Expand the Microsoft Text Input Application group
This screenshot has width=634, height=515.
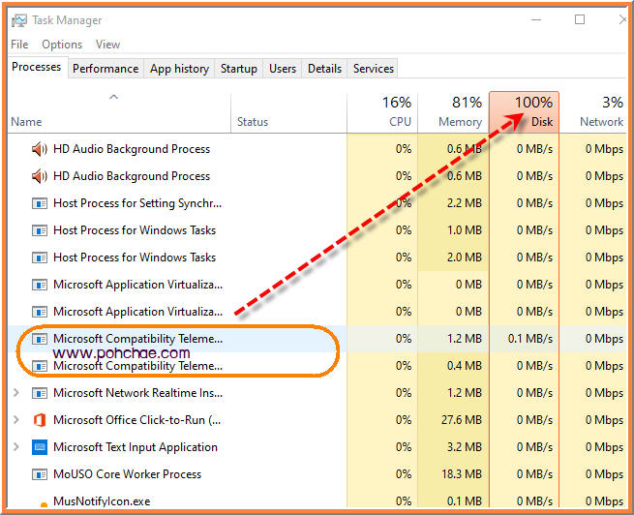(x=16, y=446)
